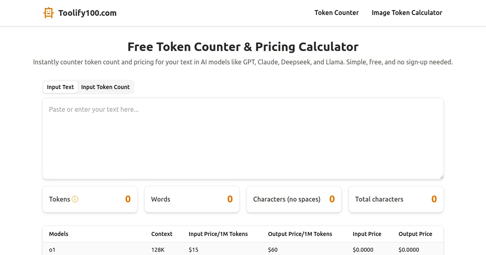Viewport: 486px width, 255px height.
Task: Click the Input Price column header
Action: pos(367,234)
